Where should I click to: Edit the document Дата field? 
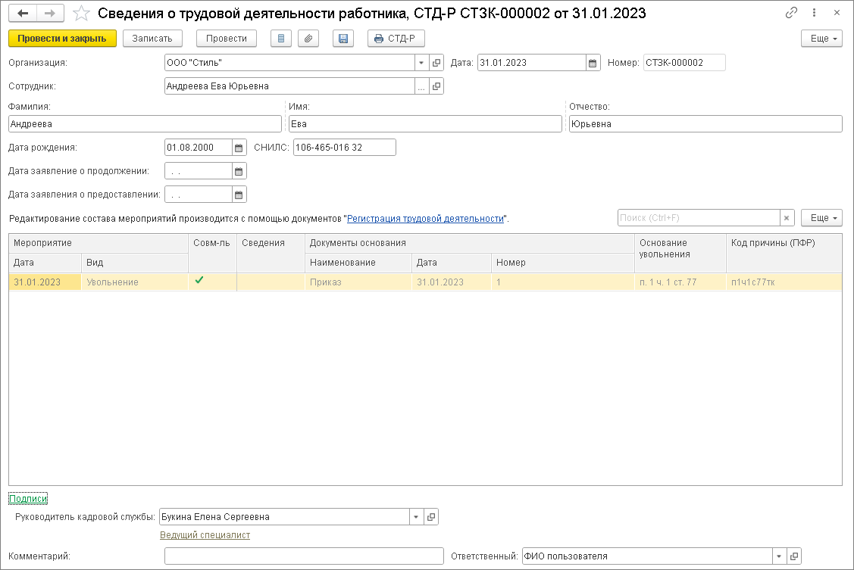click(532, 63)
